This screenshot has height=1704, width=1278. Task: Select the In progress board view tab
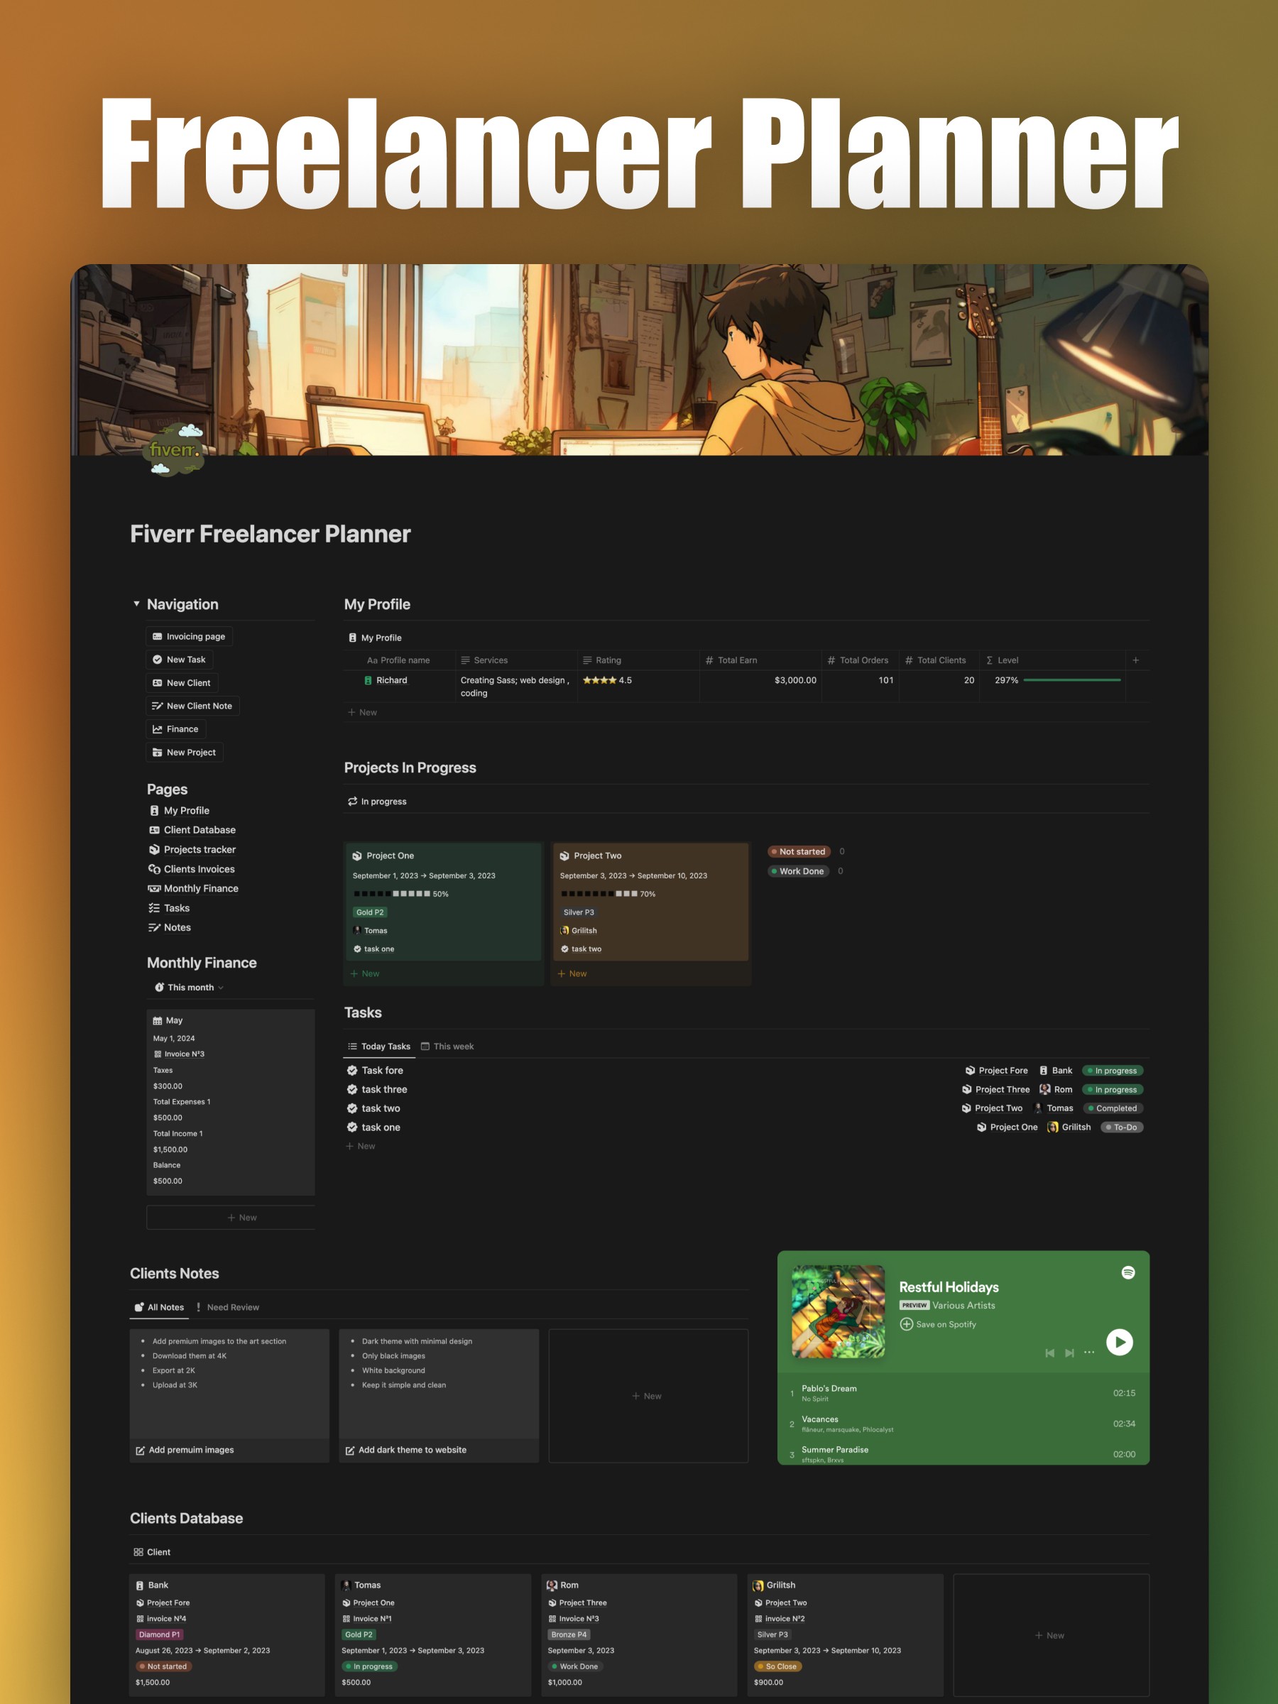click(377, 801)
